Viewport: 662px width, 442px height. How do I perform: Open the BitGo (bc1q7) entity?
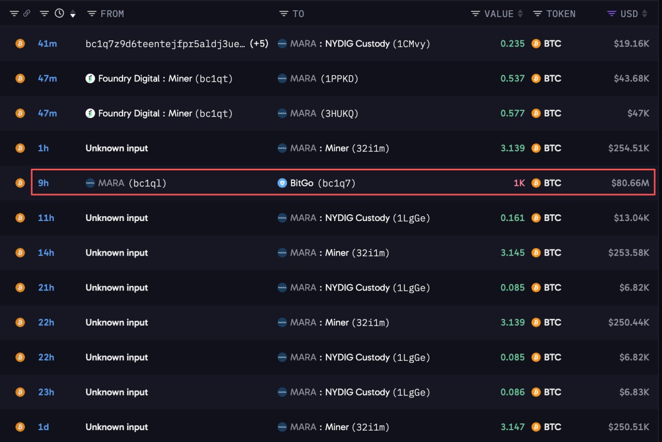[323, 183]
